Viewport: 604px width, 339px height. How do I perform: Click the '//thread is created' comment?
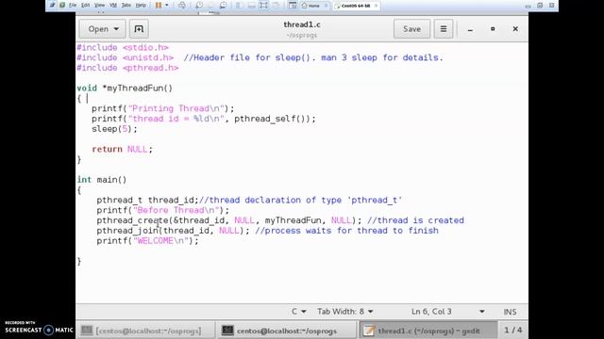[415, 220]
